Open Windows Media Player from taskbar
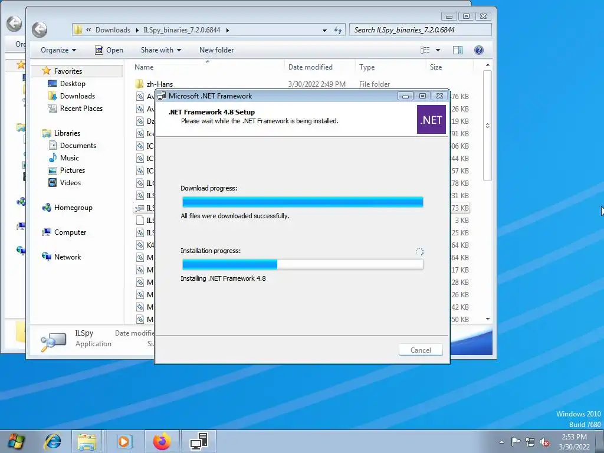Screen dimensions: 604x453 coord(124,441)
